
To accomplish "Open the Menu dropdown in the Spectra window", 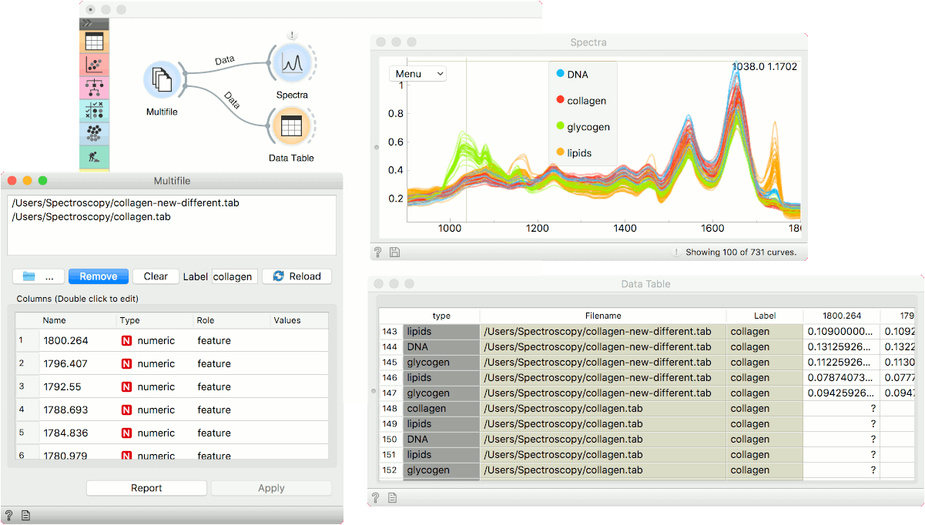I will click(x=417, y=73).
